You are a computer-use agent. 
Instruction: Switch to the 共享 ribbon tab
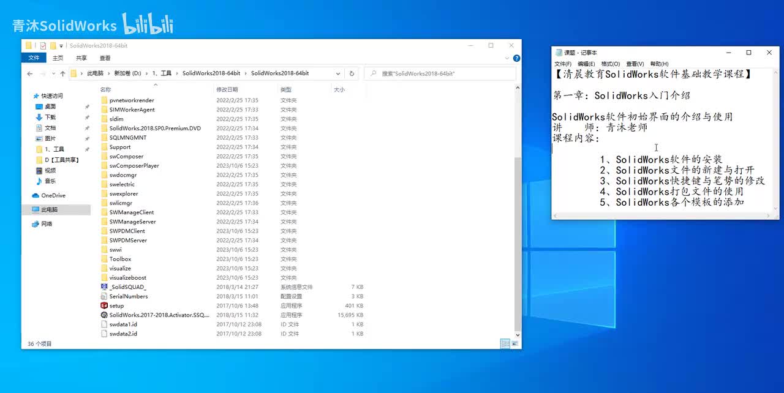point(81,58)
